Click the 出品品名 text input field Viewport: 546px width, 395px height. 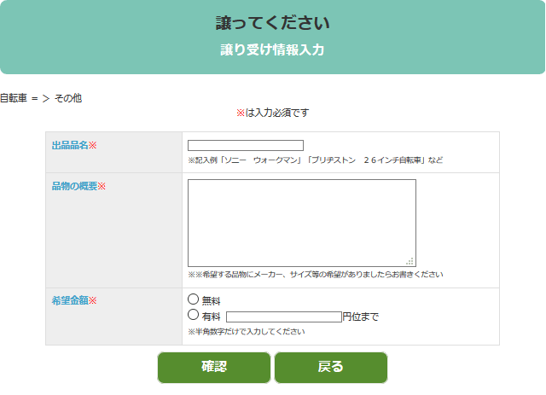click(246, 146)
